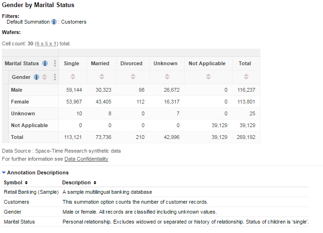Click info icon next to Default Summation
Screen dimensions: 323x233
(54, 22)
